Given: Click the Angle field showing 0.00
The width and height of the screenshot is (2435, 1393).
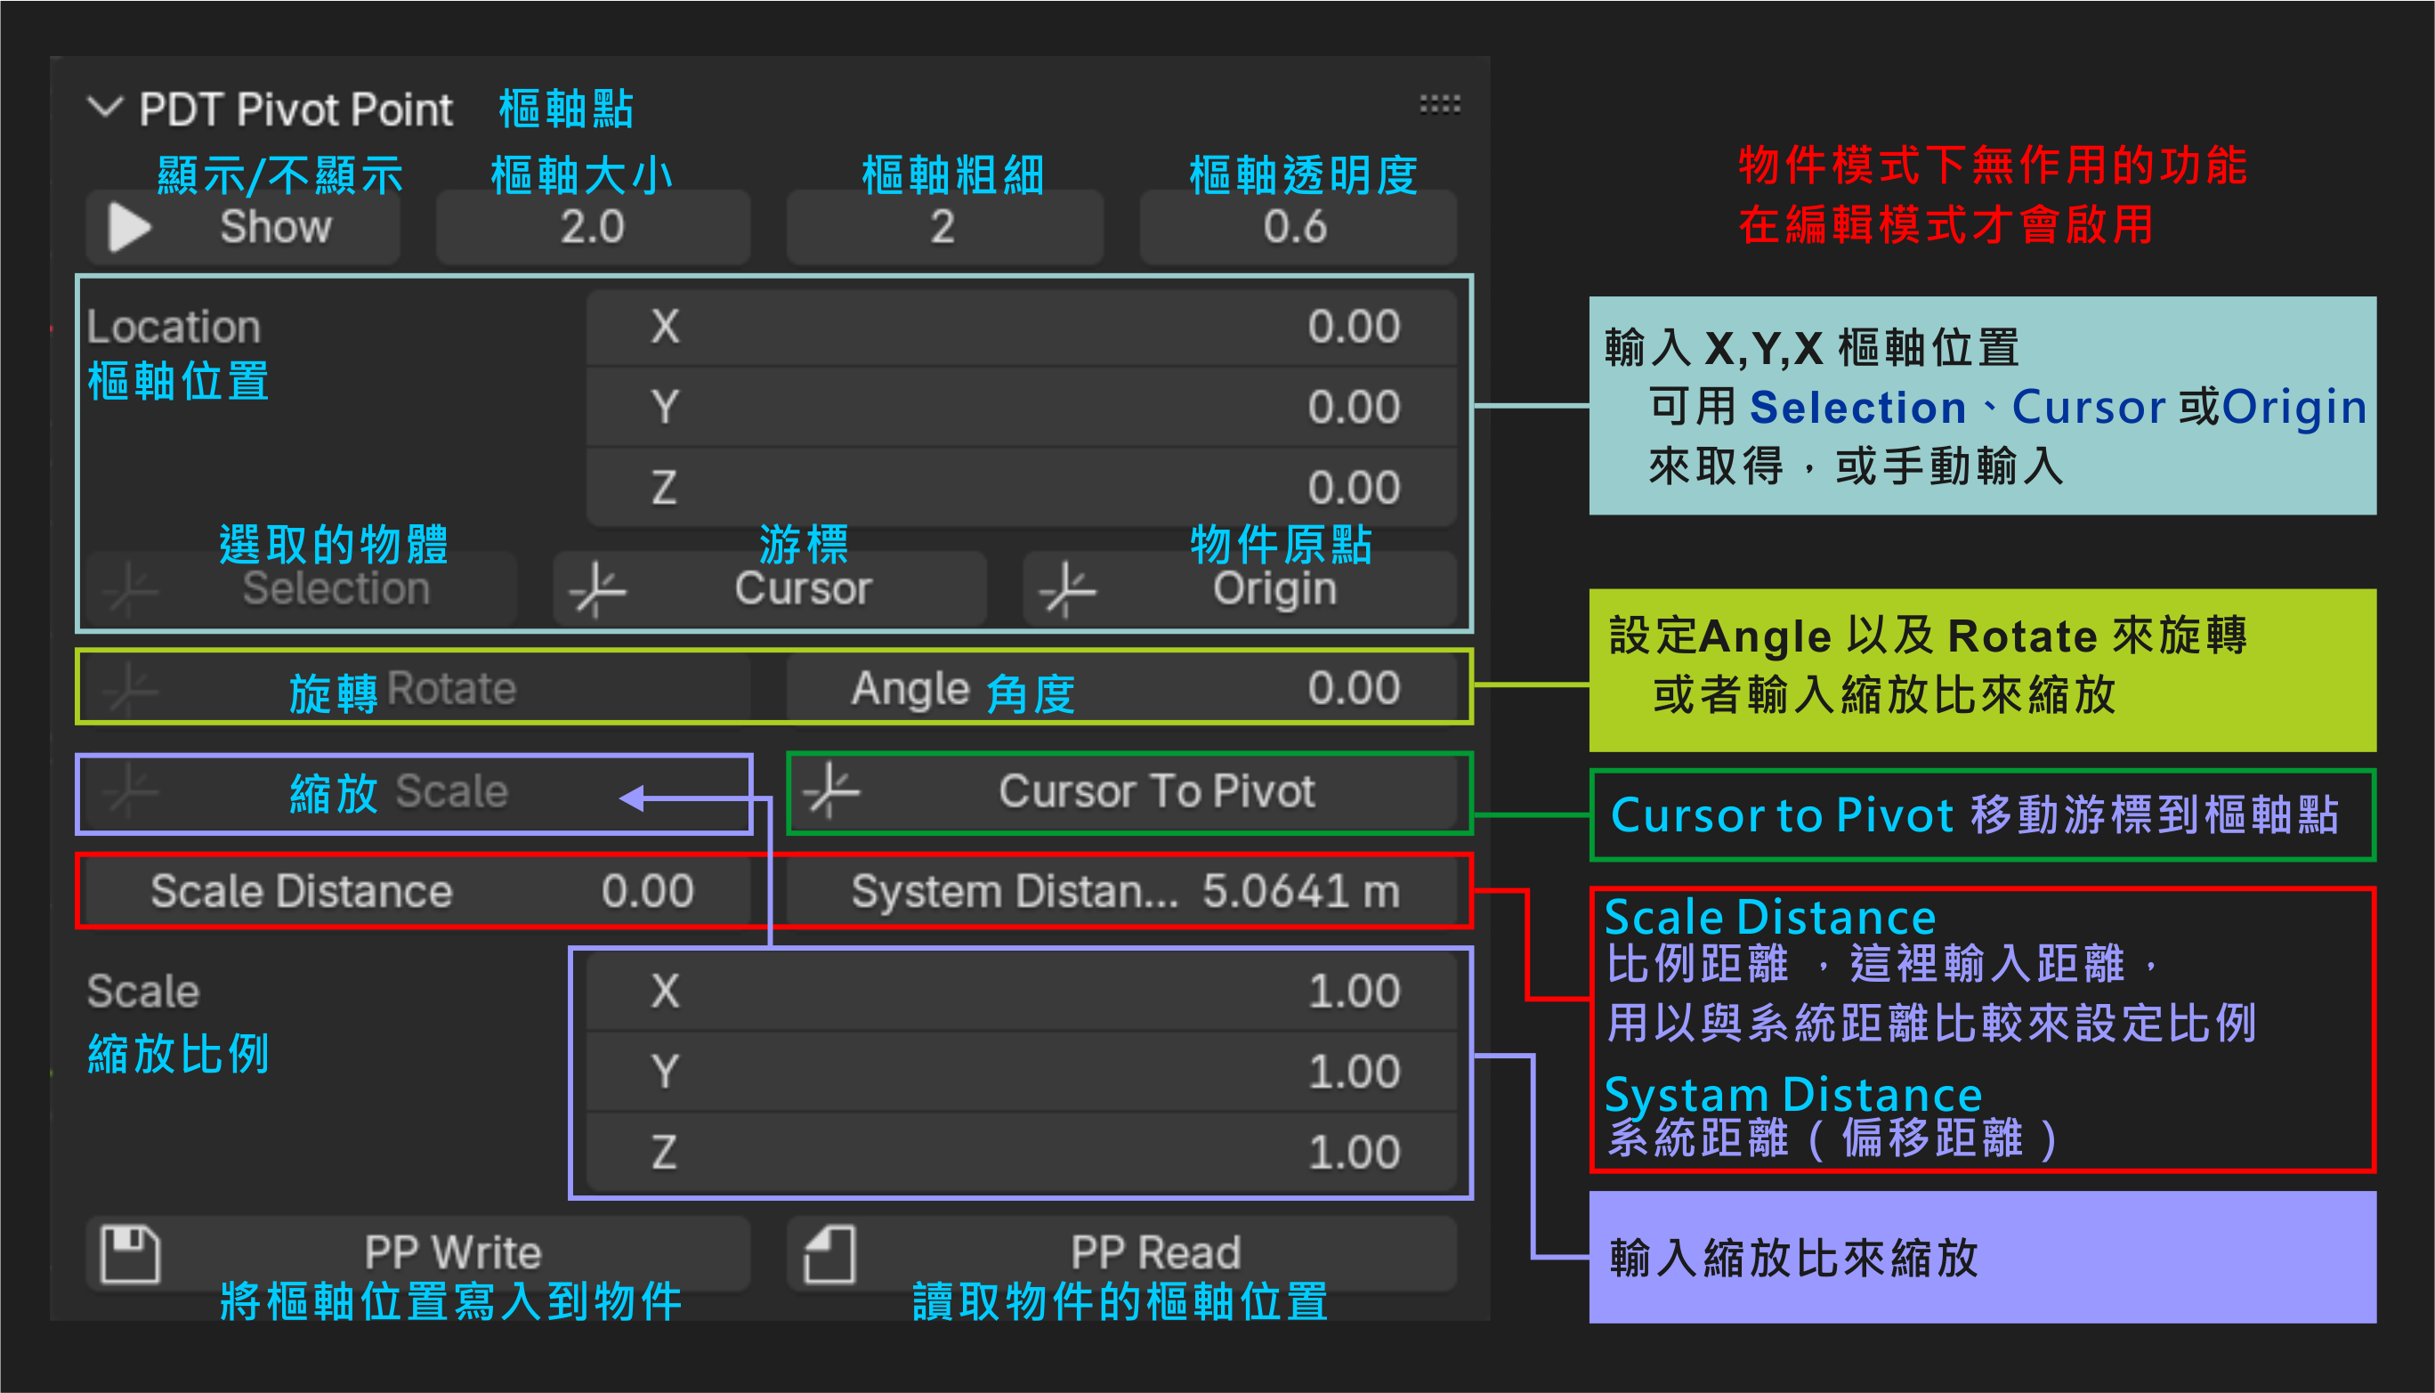Looking at the screenshot, I should pyautogui.click(x=1129, y=687).
